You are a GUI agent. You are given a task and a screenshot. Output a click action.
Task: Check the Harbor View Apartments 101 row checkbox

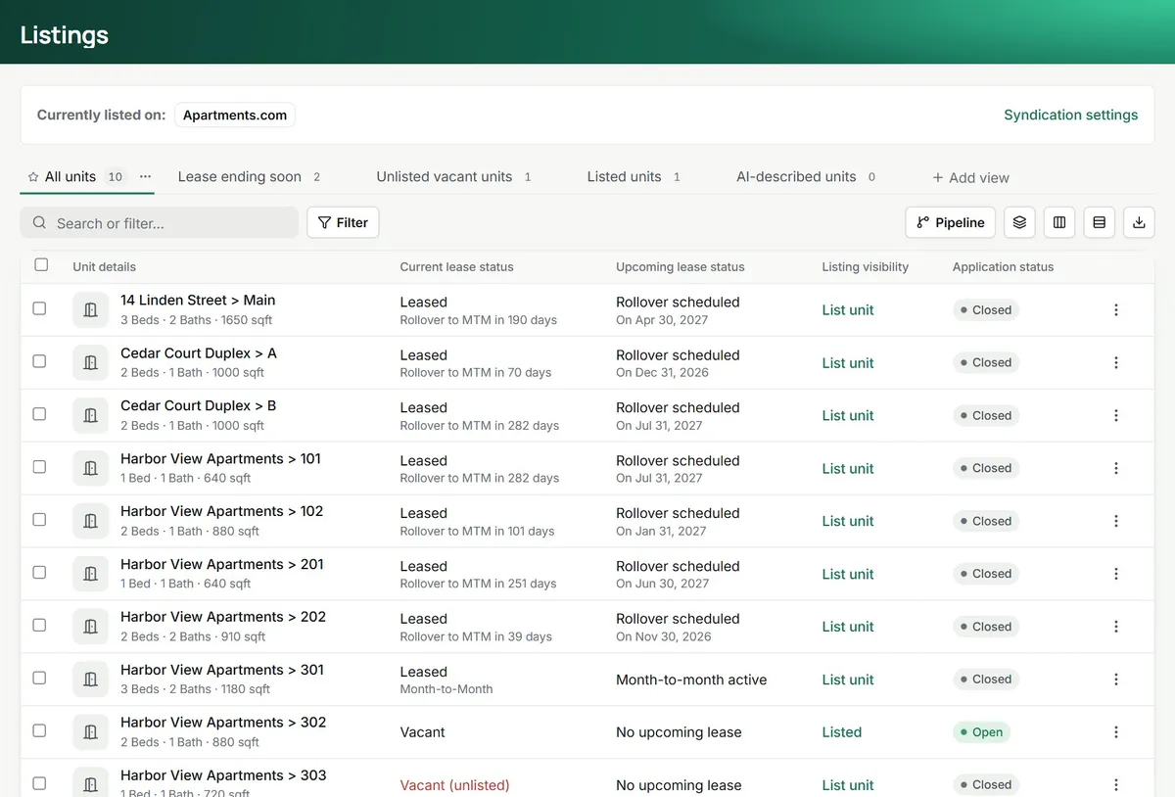[39, 467]
